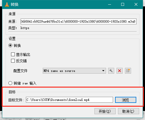Cancel with the 取消(C) button
Viewport: 145px width, 120px height.
pyautogui.click(x=128, y=111)
